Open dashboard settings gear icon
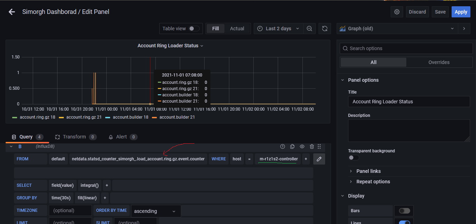Image resolution: width=476 pixels, height=224 pixels. click(x=397, y=12)
